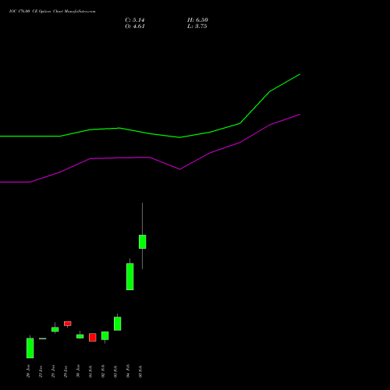The width and height of the screenshot is (390, 390).
Task: Click the "28 Jan" date axis label
Action: (53, 371)
